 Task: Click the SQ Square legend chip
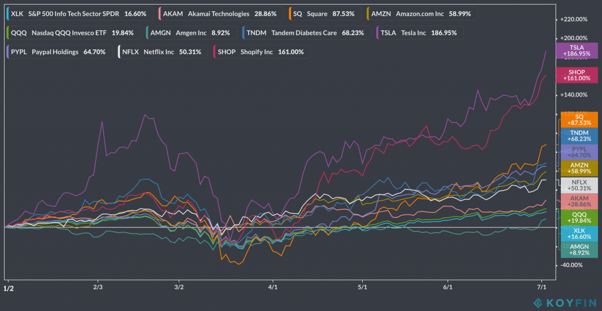[326, 13]
